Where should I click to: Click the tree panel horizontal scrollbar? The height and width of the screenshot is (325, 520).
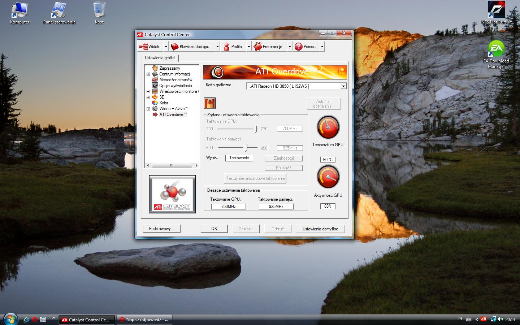tap(172, 165)
